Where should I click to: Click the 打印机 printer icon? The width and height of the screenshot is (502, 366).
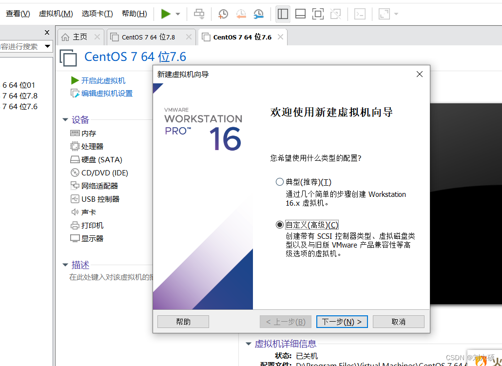click(75, 226)
